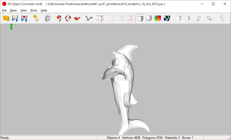Click the blue floppy disk save icon
Viewport: 231px width, 140px height.
pos(15,18)
